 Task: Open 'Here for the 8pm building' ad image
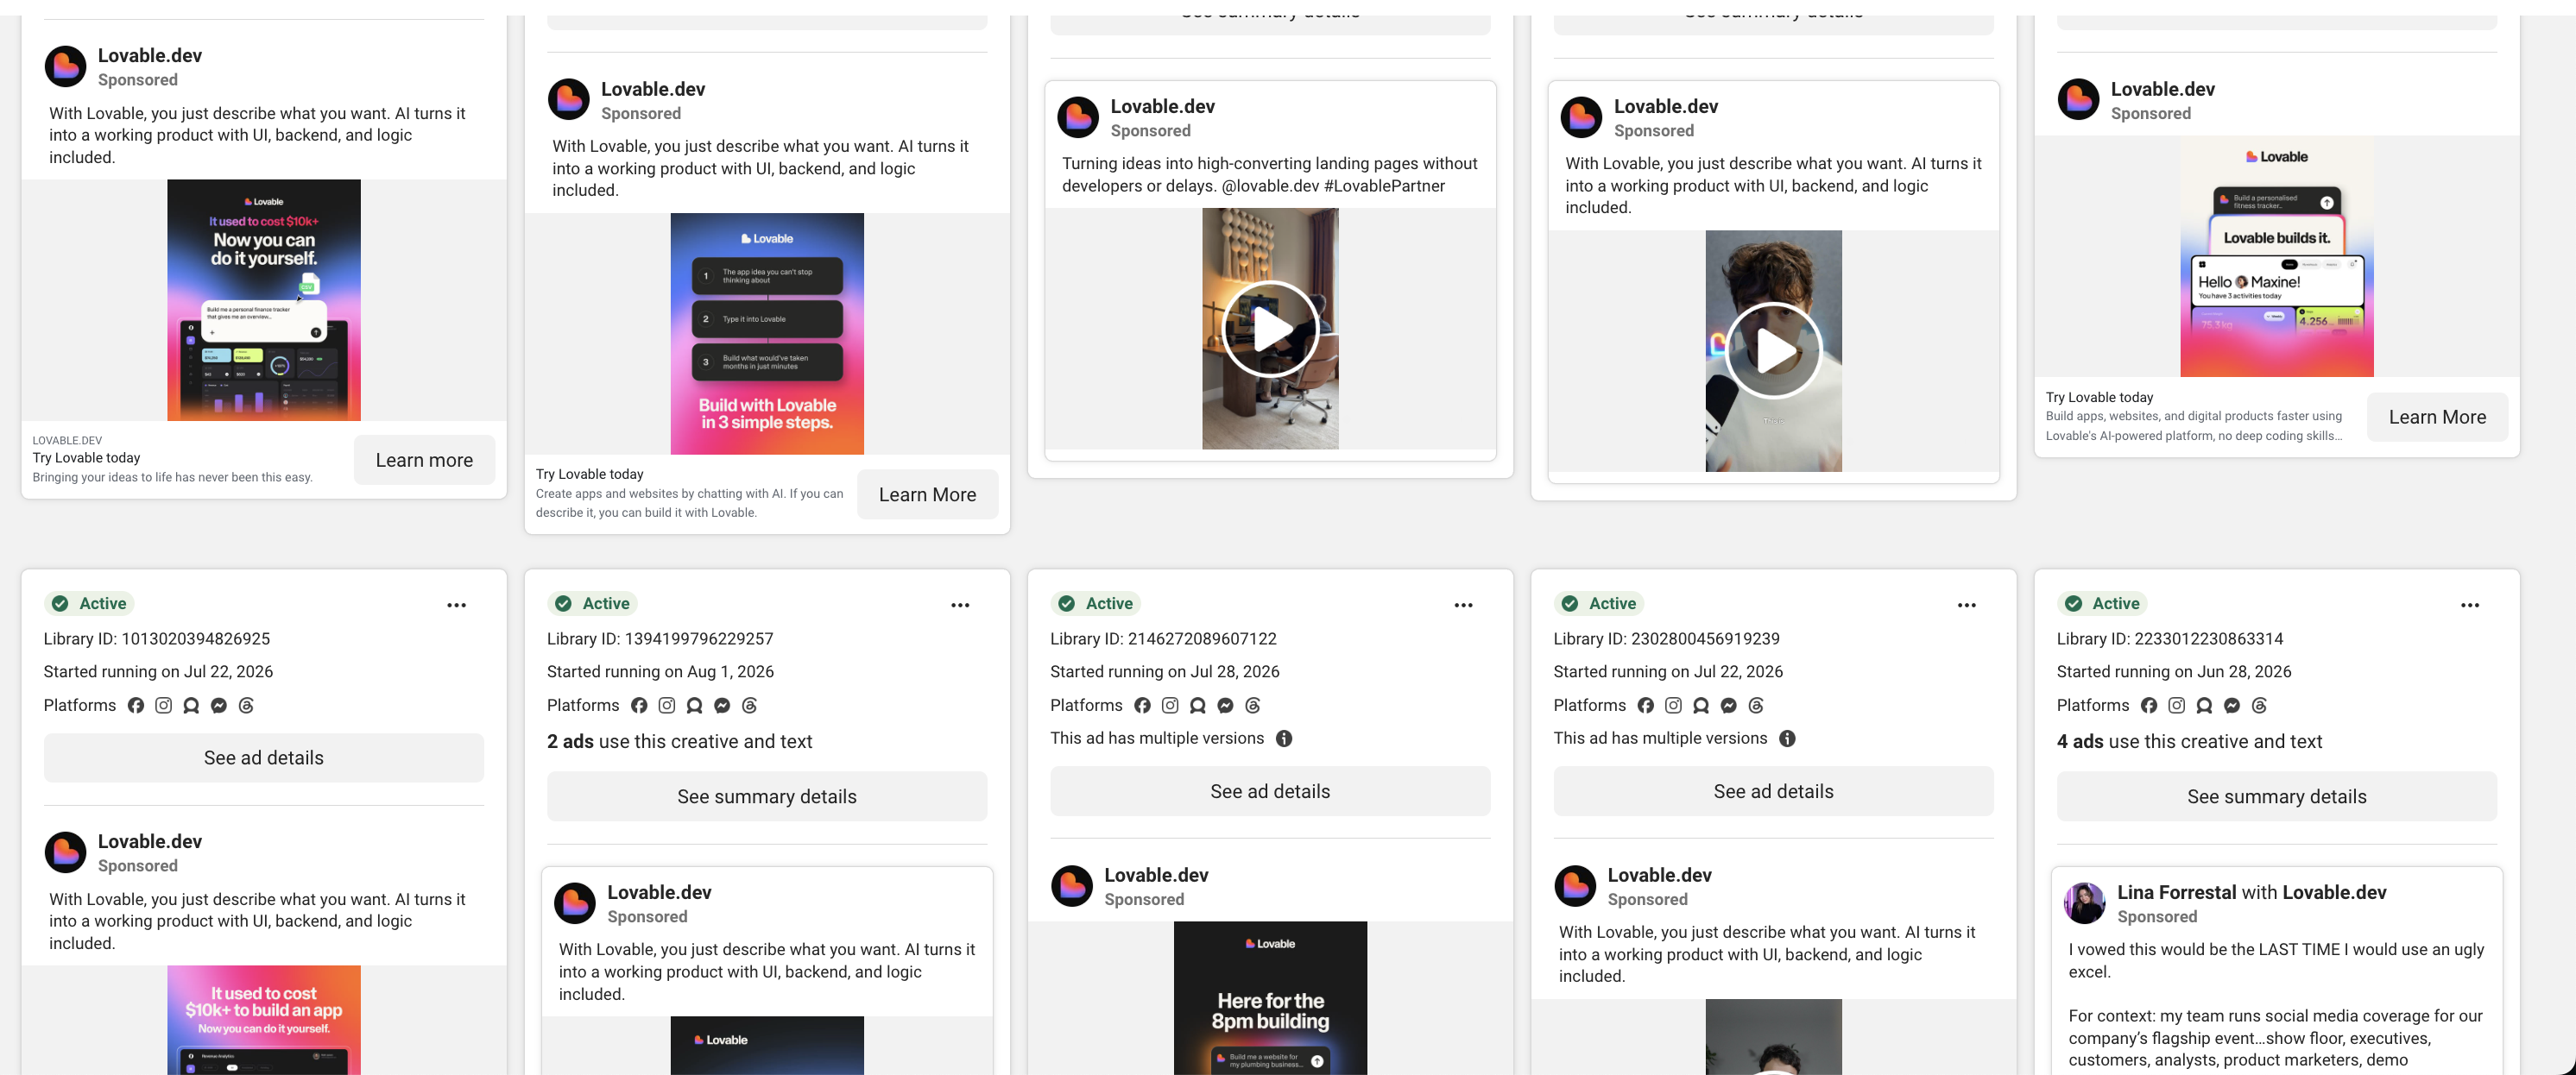coord(1270,998)
